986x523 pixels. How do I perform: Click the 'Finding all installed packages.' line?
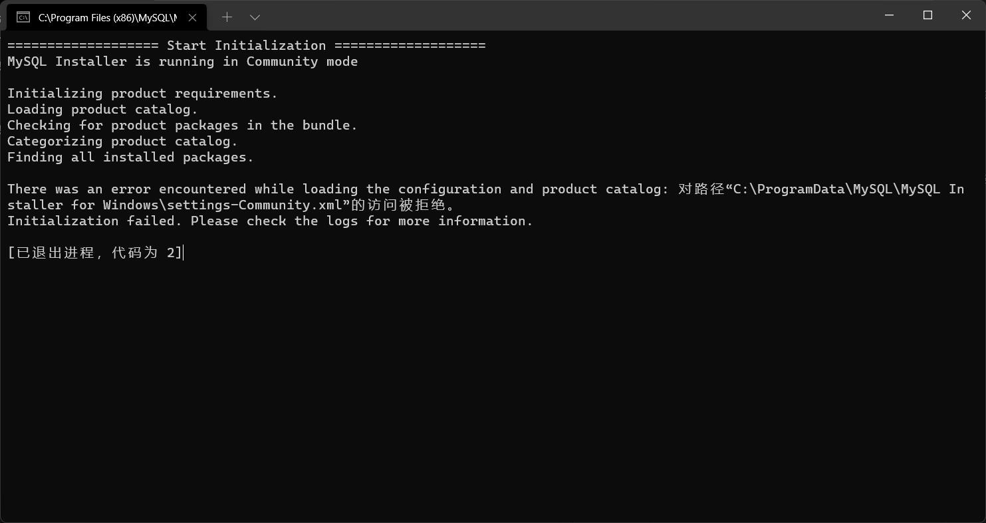(x=130, y=157)
